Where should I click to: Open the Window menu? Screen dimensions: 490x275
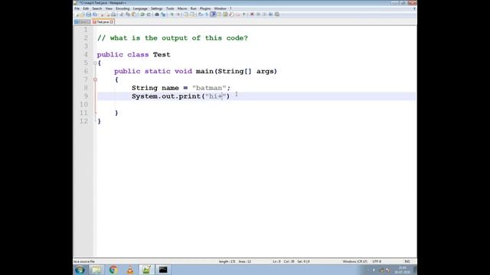[x=220, y=8]
